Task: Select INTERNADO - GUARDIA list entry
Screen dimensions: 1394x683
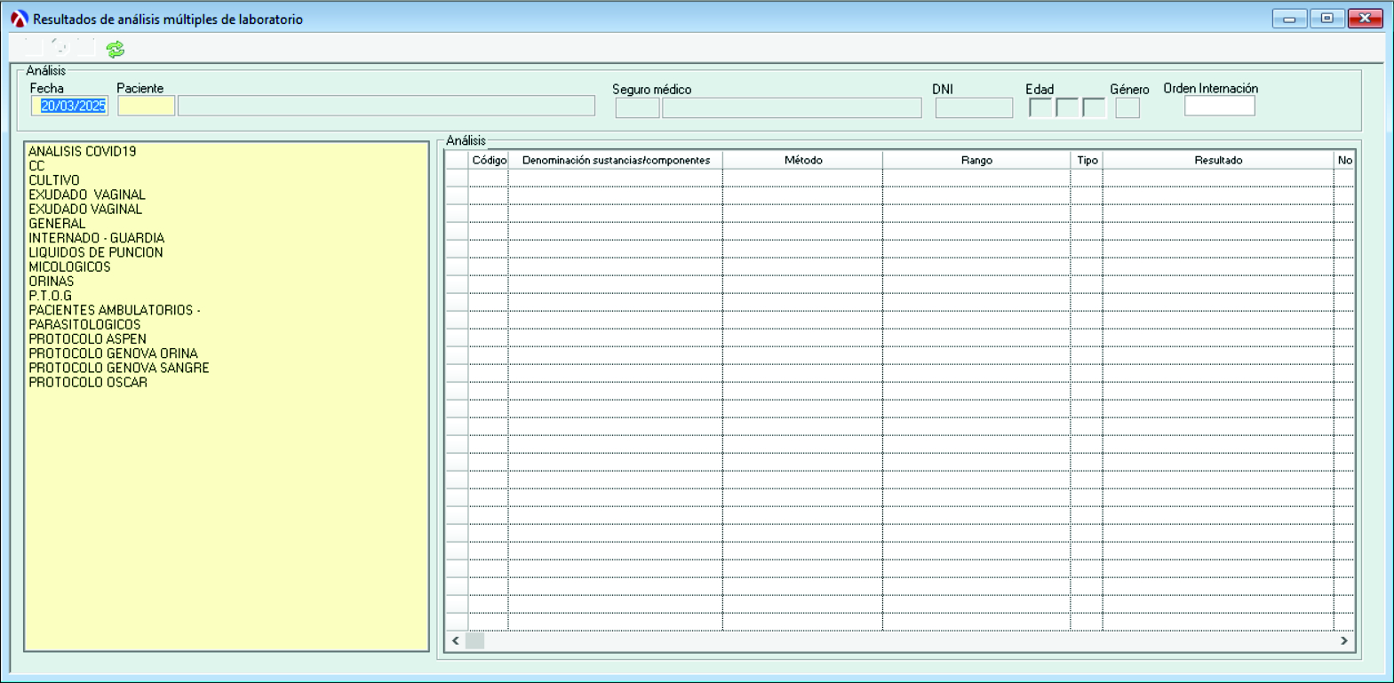Action: (x=96, y=238)
